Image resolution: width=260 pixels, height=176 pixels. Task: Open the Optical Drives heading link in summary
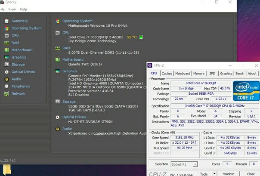tap(74, 117)
